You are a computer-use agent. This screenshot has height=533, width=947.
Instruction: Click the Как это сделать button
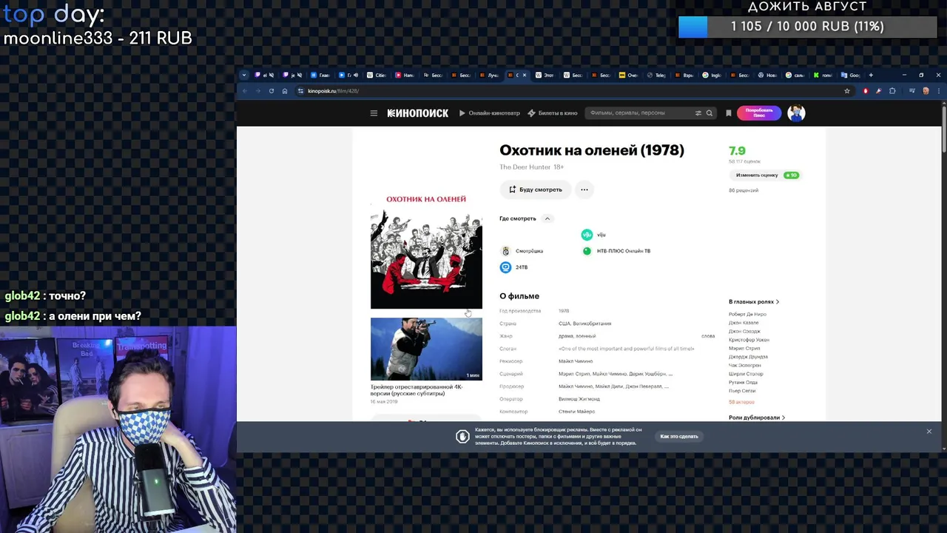click(679, 437)
